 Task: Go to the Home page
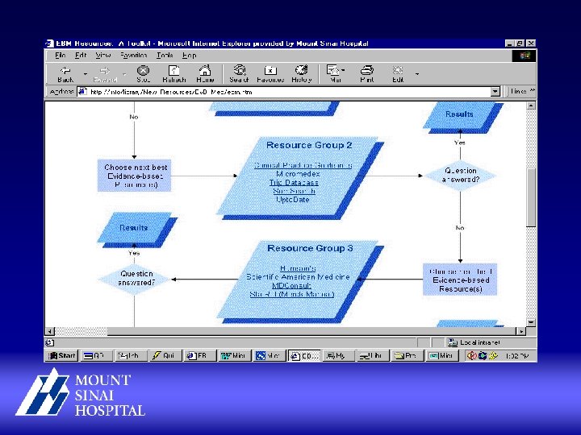pos(205,74)
